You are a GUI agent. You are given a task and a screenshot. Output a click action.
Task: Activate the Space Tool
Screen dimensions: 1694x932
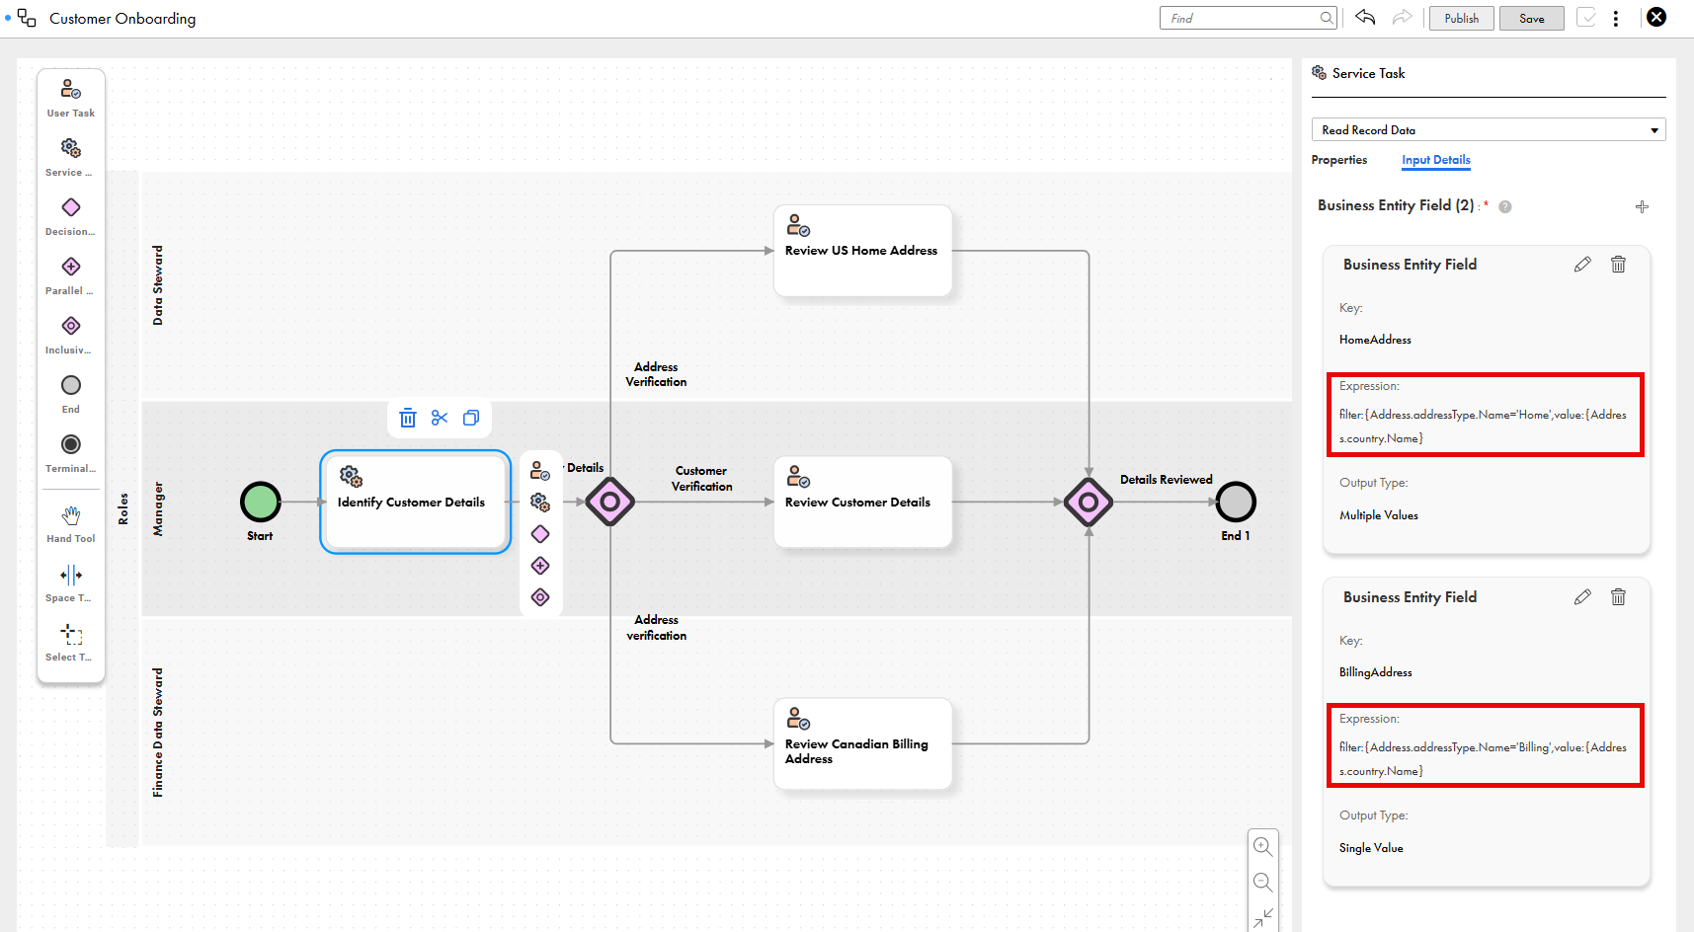pos(71,583)
